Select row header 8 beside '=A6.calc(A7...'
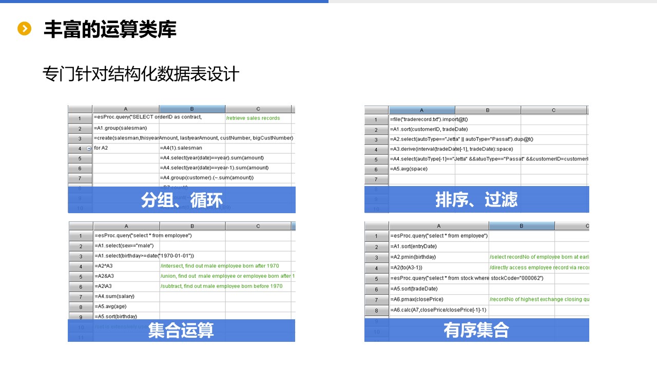Screen dimensions: 657x369 [x=376, y=311]
